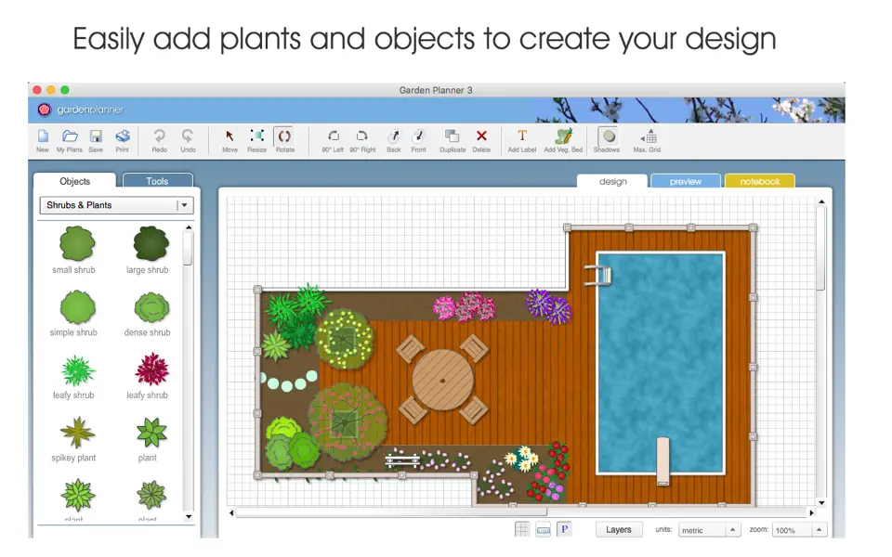
Task: Toggle the ruler display at the bottom
Action: [x=543, y=529]
